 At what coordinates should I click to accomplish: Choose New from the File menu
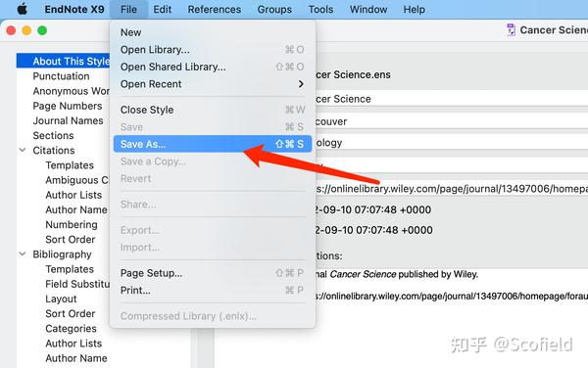213,32
